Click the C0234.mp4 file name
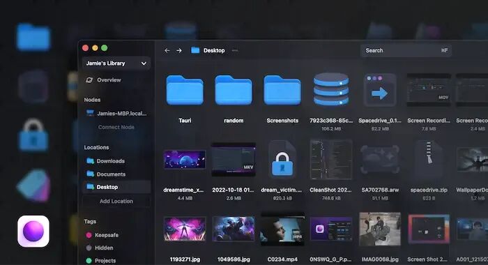The height and width of the screenshot is (265, 488). (282, 259)
